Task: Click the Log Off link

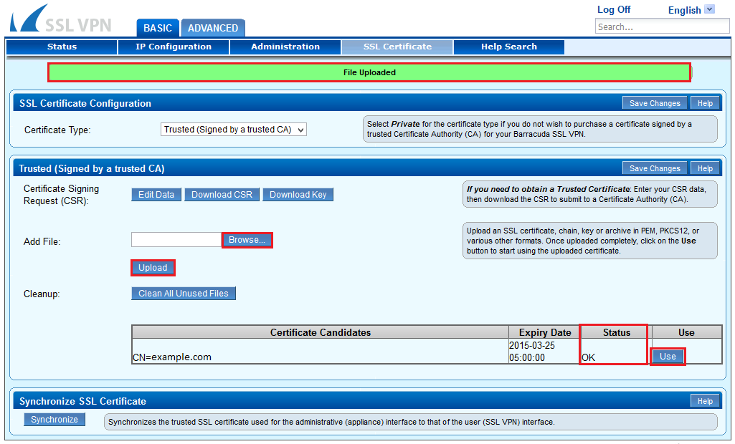Action: tap(614, 10)
